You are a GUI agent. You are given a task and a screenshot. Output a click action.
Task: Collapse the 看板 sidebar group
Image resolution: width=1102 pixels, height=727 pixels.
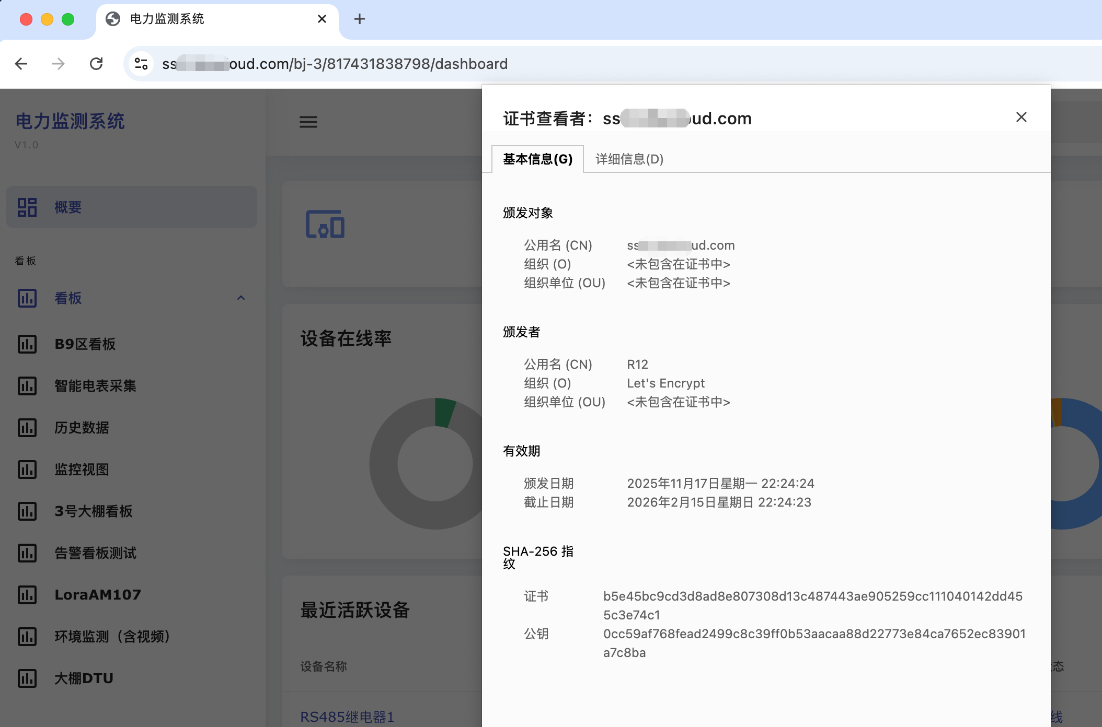241,298
